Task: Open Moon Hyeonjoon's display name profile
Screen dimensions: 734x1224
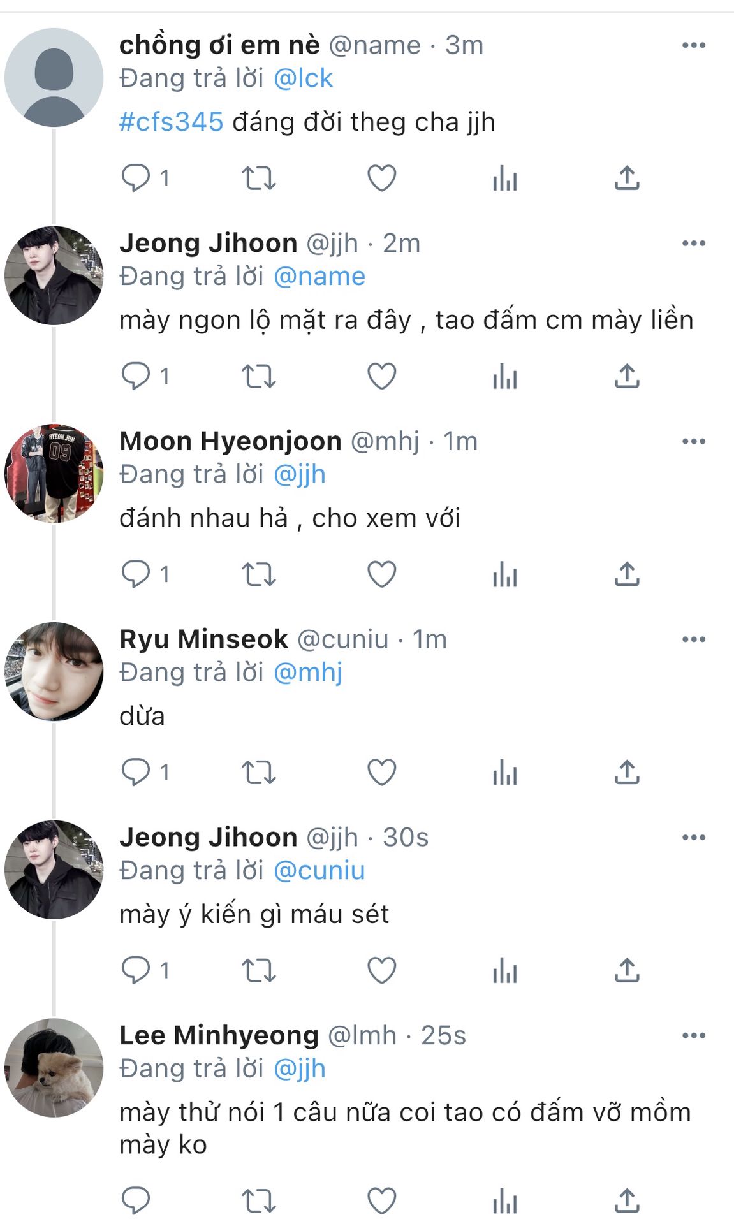Action: pos(230,441)
